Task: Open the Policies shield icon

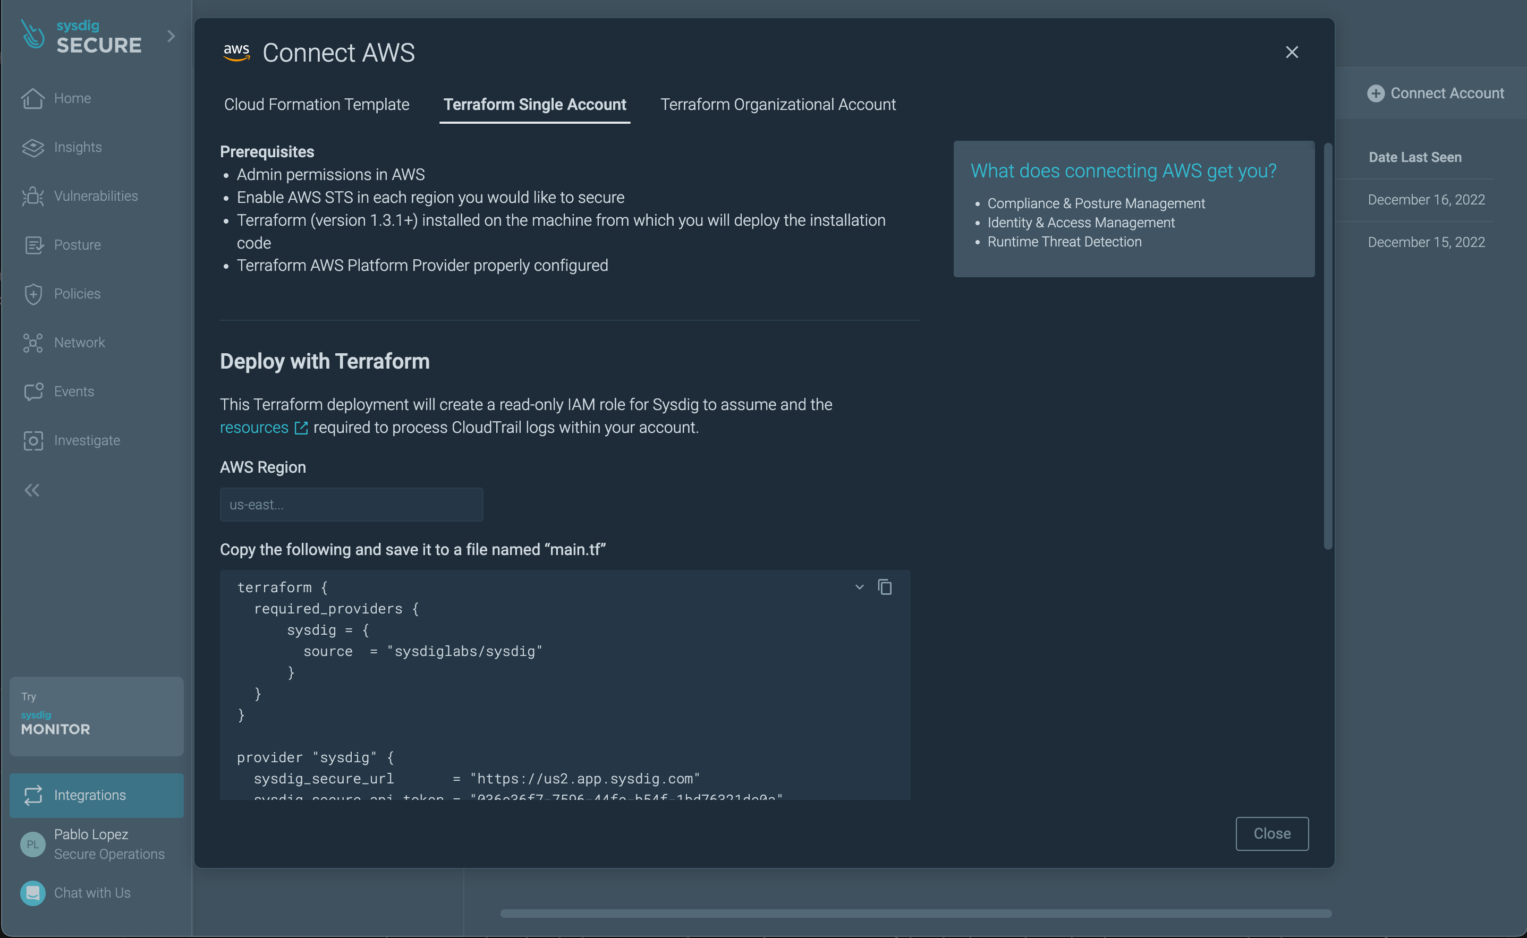Action: tap(33, 293)
